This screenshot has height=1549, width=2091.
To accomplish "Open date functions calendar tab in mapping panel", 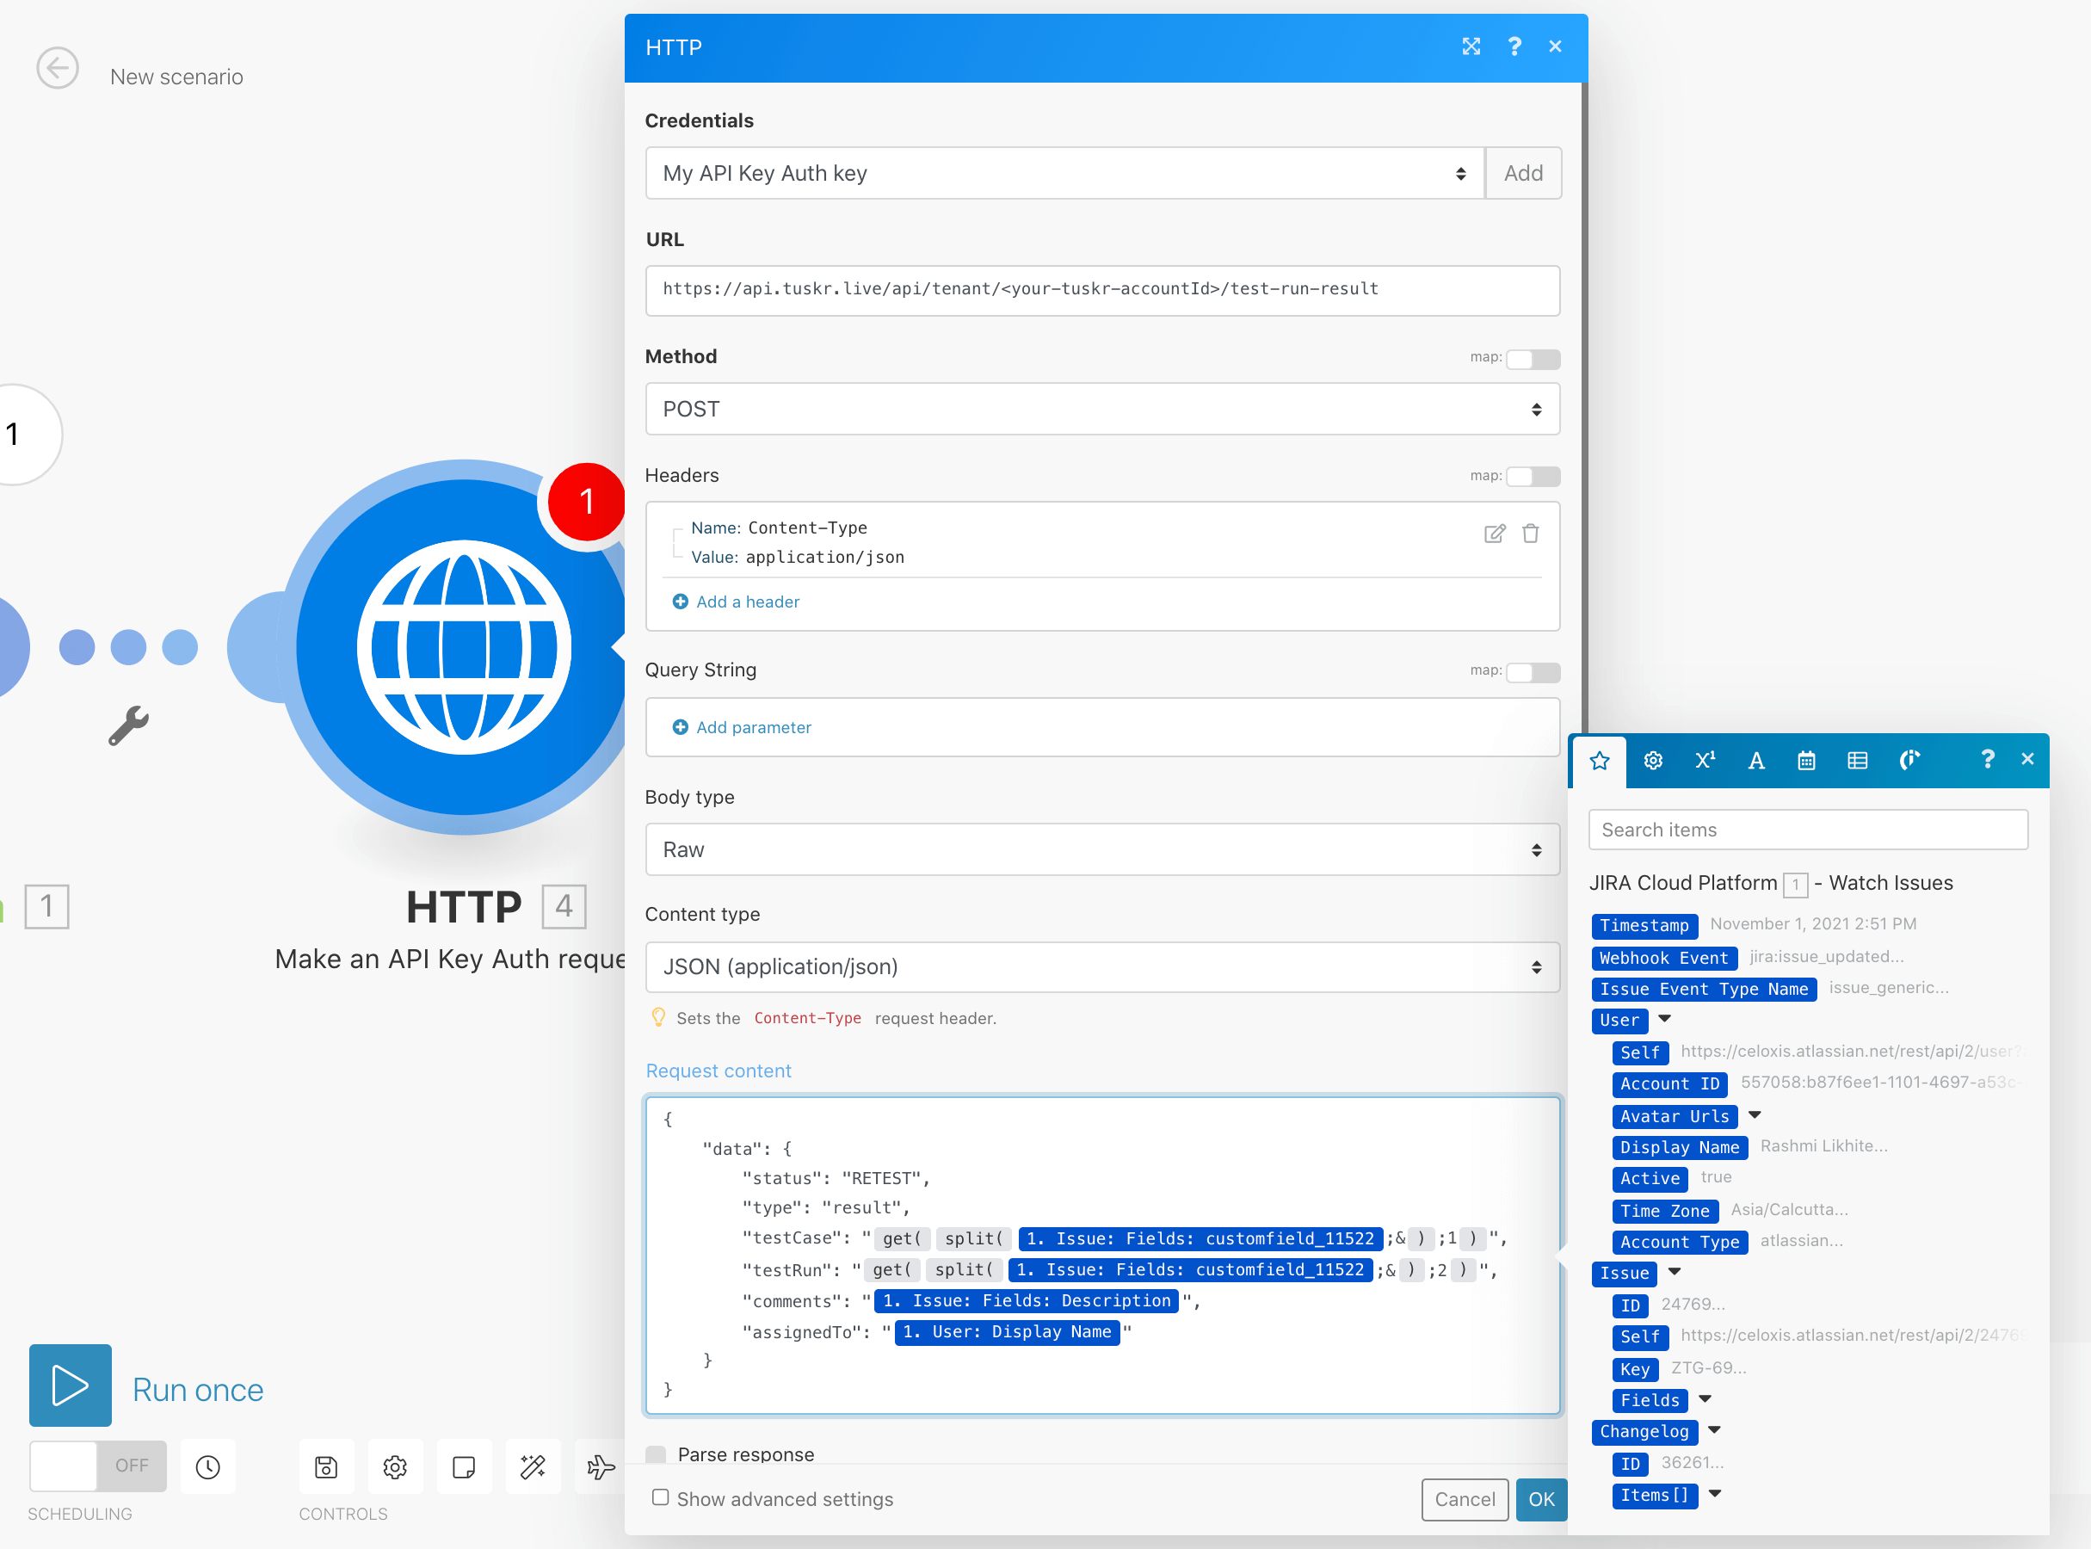I will [x=1806, y=761].
